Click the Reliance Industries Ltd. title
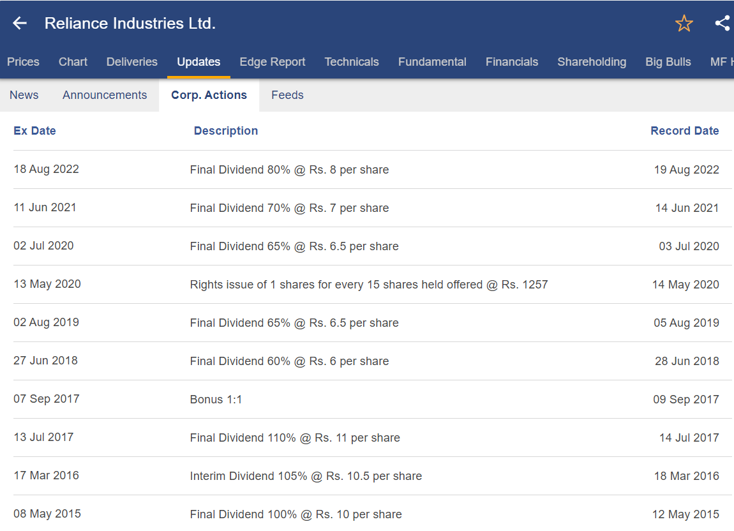 point(130,24)
